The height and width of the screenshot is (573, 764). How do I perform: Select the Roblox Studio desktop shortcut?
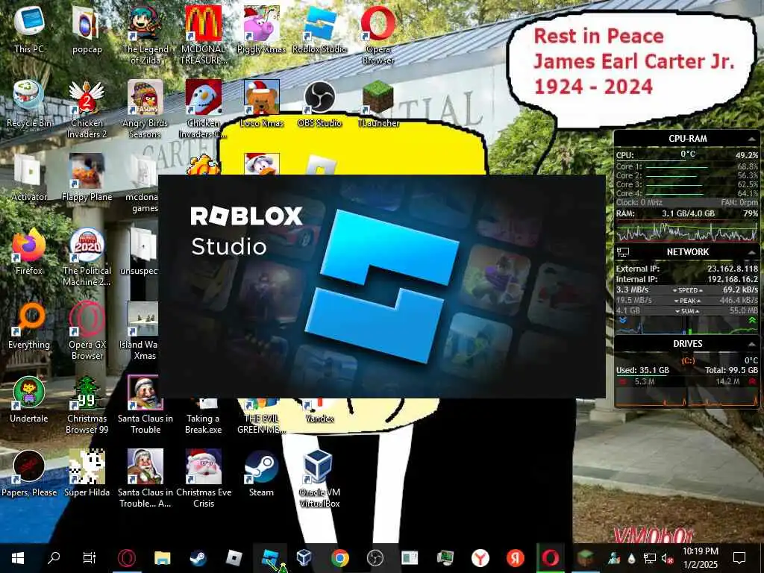pyautogui.click(x=319, y=28)
